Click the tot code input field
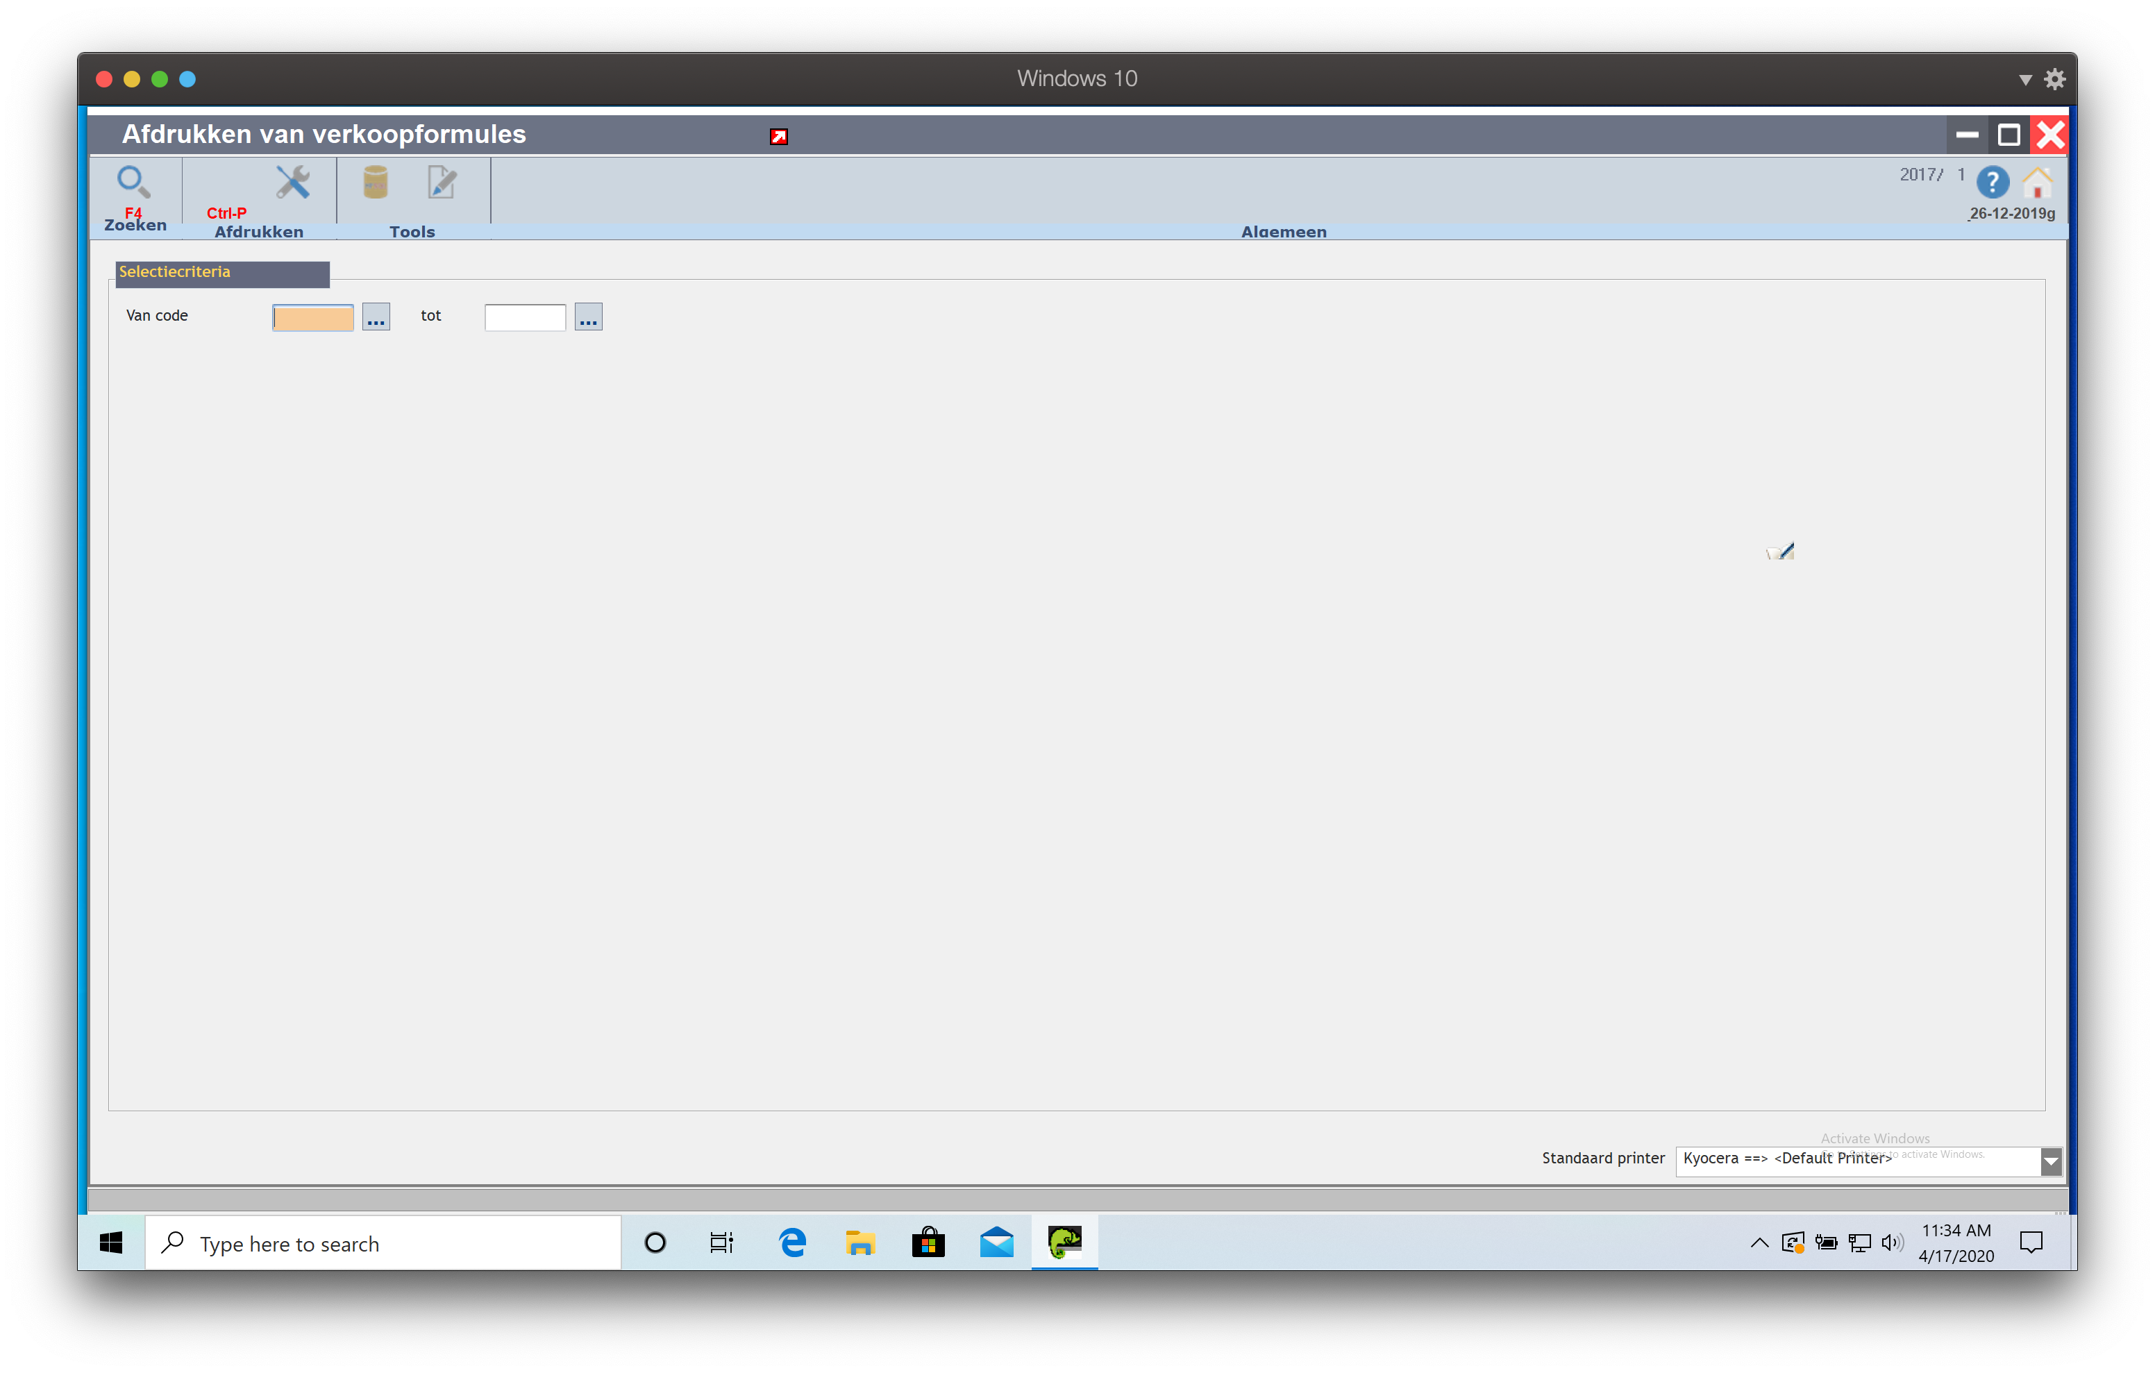 coord(526,317)
